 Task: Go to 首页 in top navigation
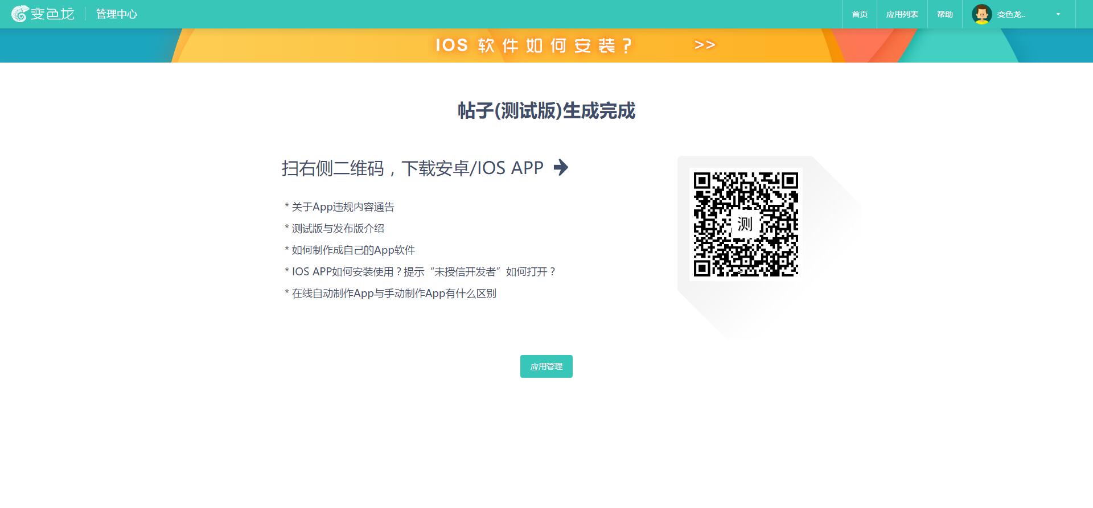(x=860, y=14)
